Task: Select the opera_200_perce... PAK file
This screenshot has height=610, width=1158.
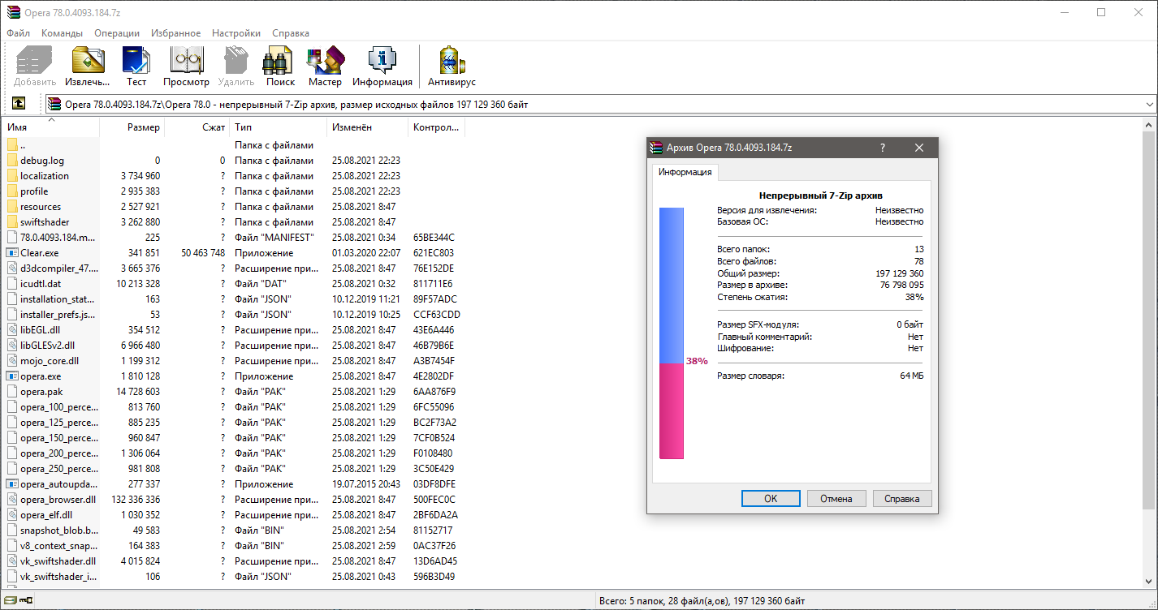Action: pyautogui.click(x=234, y=453)
